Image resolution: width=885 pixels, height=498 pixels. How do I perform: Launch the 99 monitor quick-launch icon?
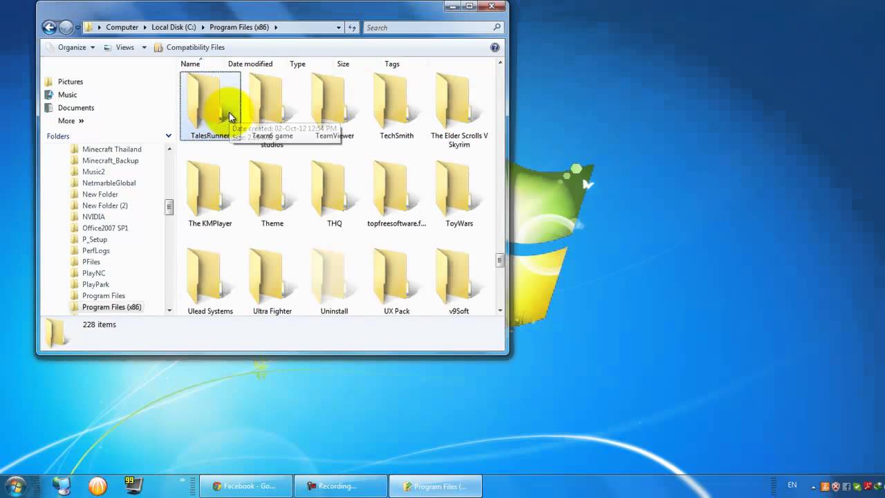point(133,486)
